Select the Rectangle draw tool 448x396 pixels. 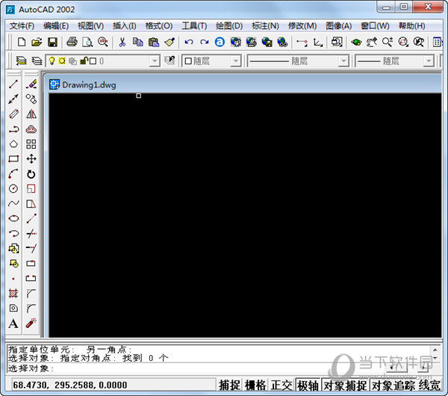(13, 158)
